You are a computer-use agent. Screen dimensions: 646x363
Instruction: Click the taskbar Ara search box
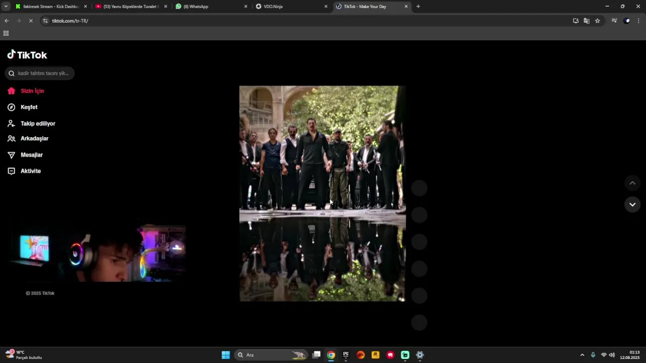click(272, 355)
